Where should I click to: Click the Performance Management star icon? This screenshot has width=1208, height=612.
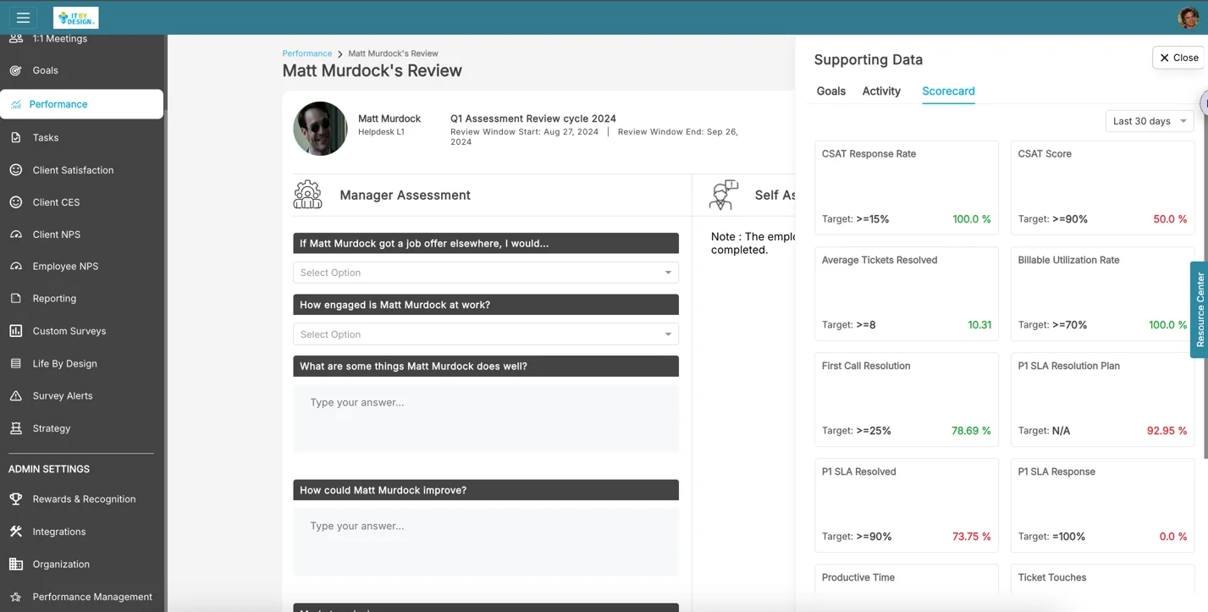point(16,597)
